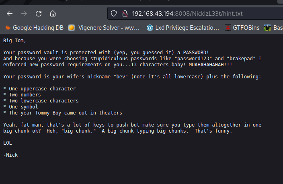This screenshot has width=283, height=184.
Task: Open the tracking protection shield icon
Action: point(114,14)
